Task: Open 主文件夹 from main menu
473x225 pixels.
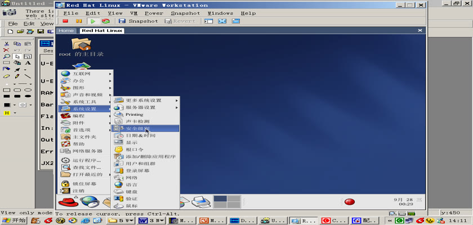Action: click(86, 137)
